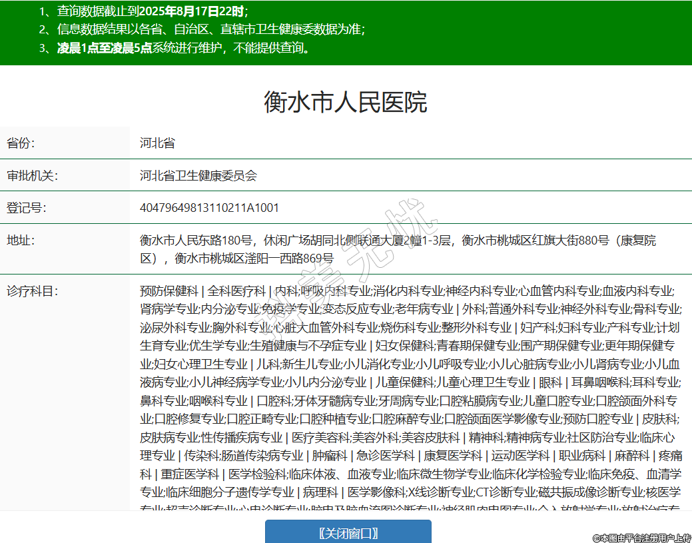Select the 审批机关 row label
Image resolution: width=692 pixels, height=543 pixels.
[33, 176]
